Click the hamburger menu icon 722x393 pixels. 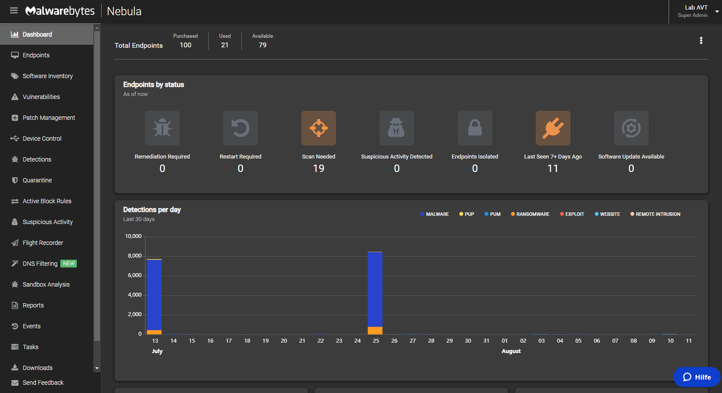click(14, 10)
